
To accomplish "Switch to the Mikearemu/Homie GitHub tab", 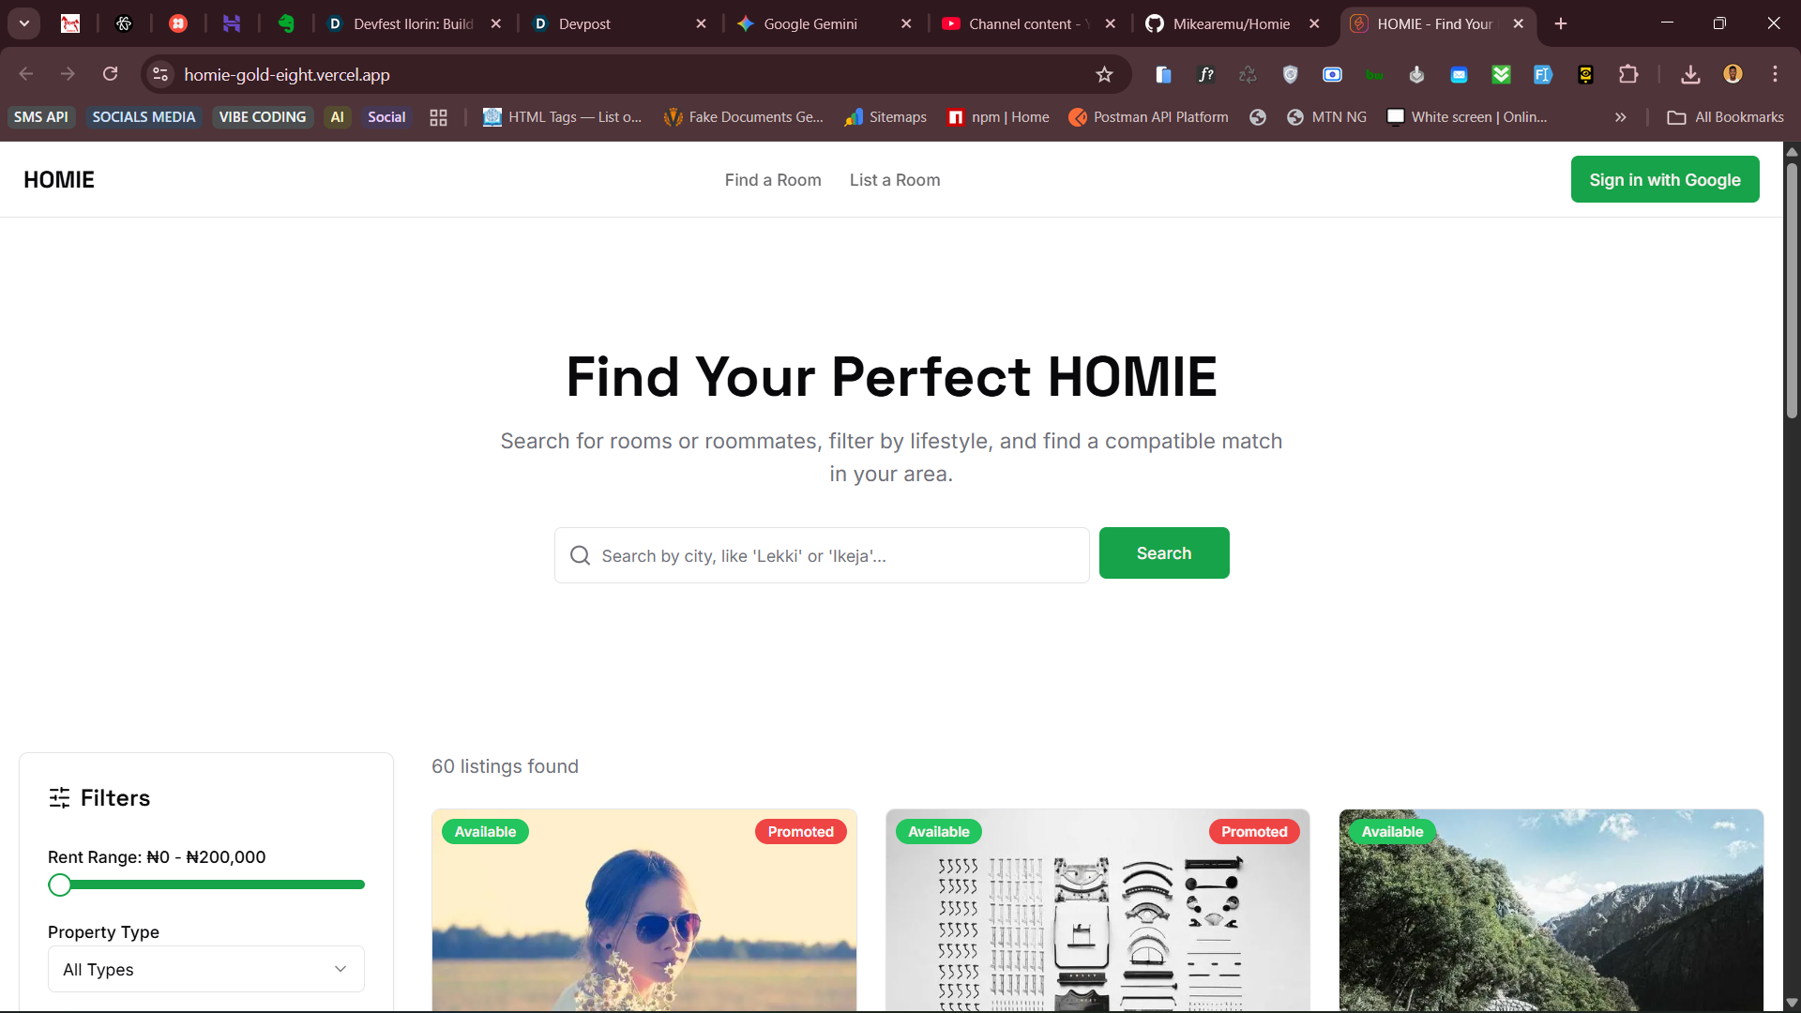I will click(1233, 23).
